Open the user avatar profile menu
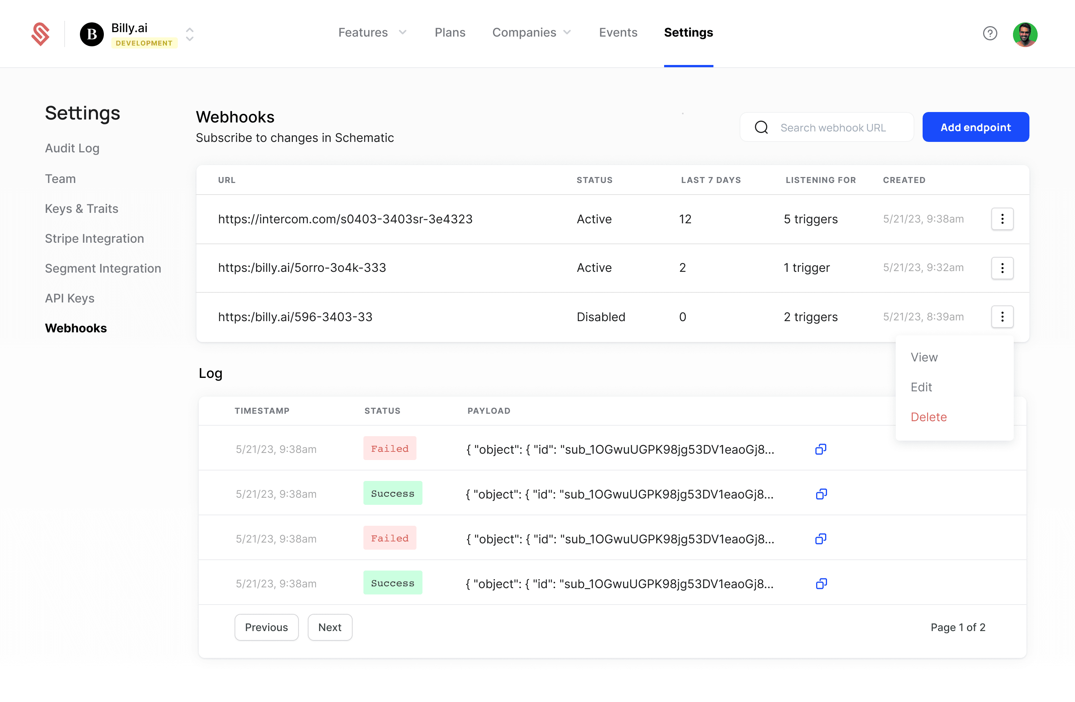Viewport: 1075px width, 702px height. (1025, 34)
